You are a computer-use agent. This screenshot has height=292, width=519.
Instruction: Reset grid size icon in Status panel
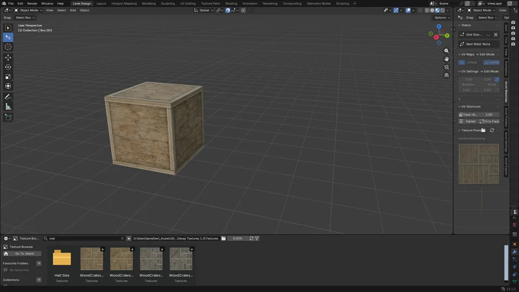point(496,35)
